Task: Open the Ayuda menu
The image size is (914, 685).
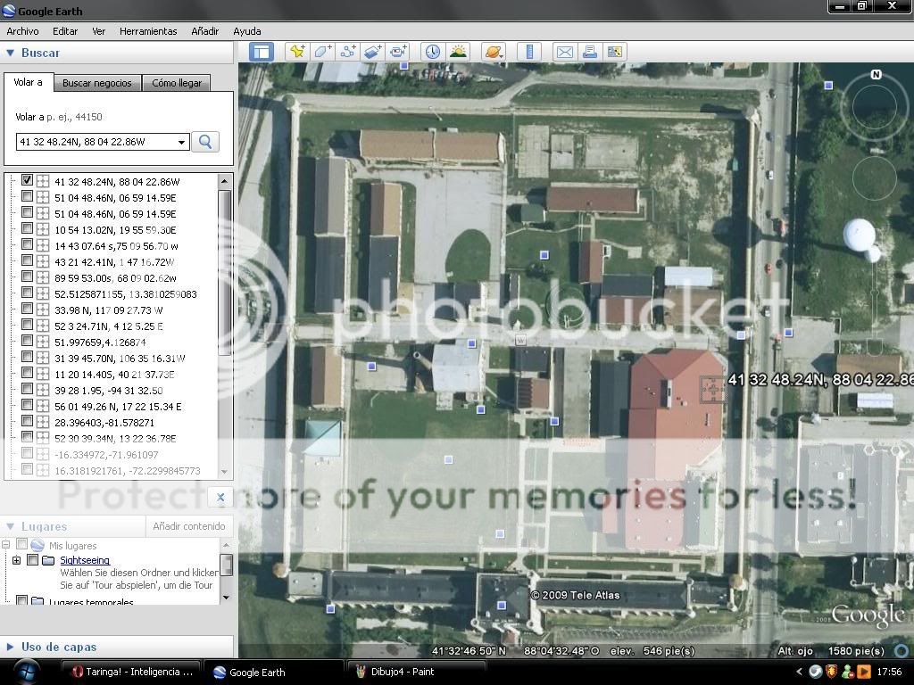Action: click(x=247, y=31)
